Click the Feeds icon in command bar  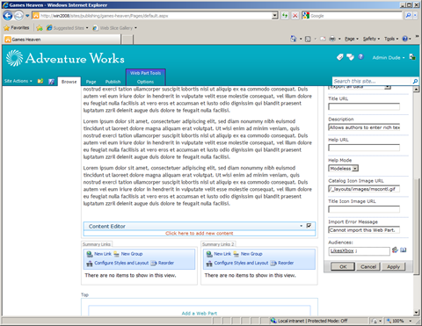click(x=308, y=39)
